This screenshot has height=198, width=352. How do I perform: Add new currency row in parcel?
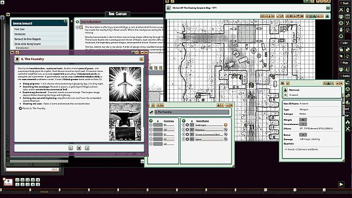pos(151,121)
